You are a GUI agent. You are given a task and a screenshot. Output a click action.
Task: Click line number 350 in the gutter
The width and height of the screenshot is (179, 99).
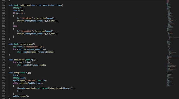point(4,73)
